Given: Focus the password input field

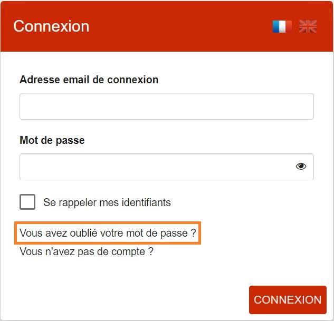Looking at the screenshot, I should (156, 167).
